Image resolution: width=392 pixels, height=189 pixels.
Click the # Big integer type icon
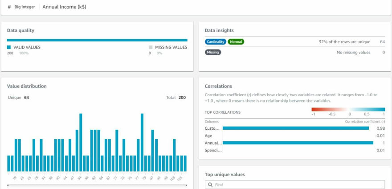coord(9,7)
